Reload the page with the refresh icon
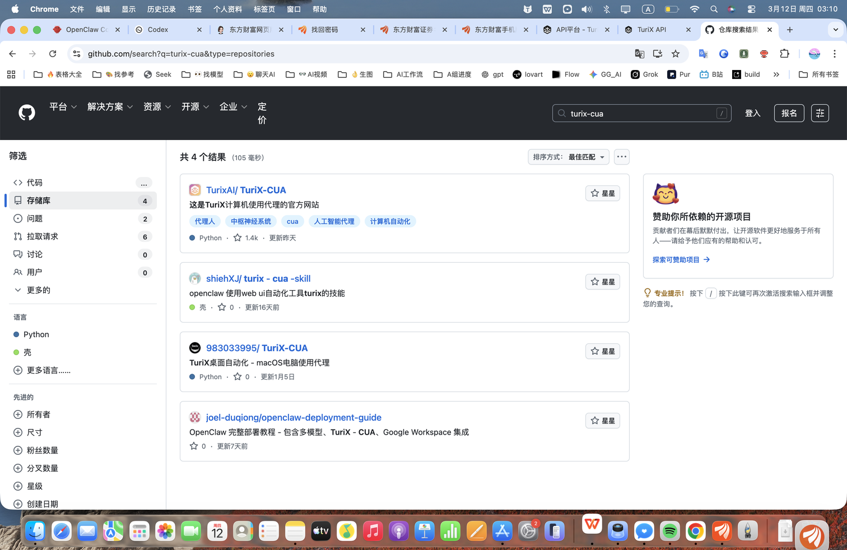The width and height of the screenshot is (847, 550). click(53, 54)
